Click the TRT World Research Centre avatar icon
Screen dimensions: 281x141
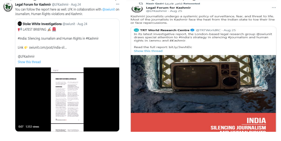(136, 30)
